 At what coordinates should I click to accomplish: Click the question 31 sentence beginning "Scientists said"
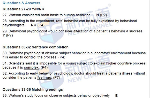tap(74, 65)
